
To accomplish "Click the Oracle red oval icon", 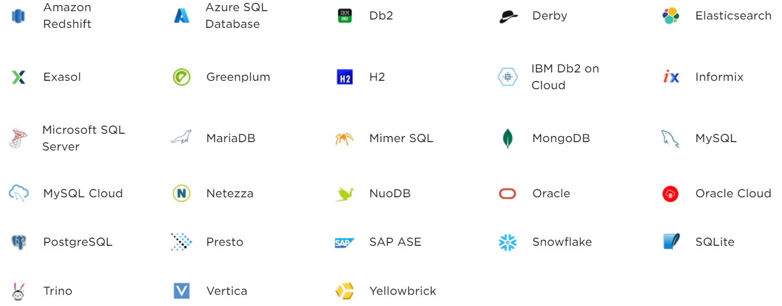I will (x=507, y=193).
